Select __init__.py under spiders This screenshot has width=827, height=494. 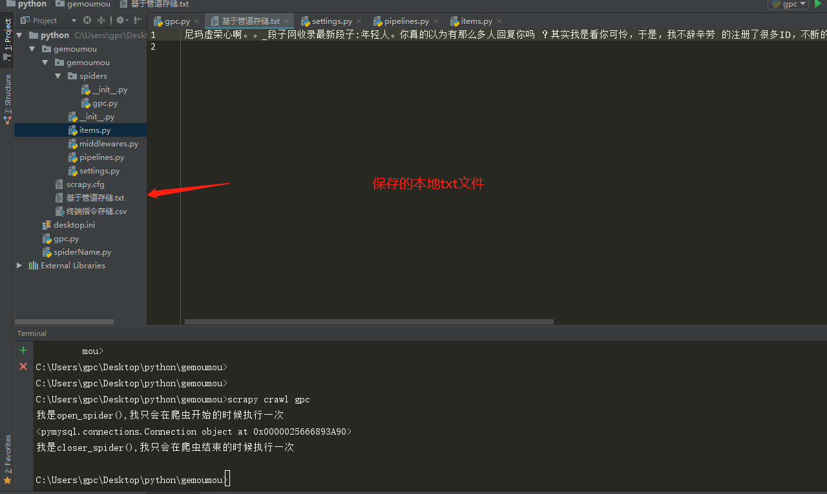point(105,90)
